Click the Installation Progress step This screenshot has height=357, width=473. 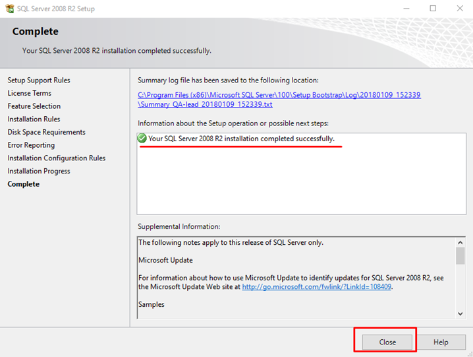(x=39, y=171)
